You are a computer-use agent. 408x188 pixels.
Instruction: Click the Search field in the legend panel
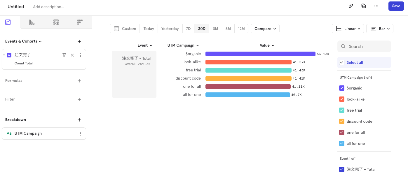pyautogui.click(x=364, y=46)
